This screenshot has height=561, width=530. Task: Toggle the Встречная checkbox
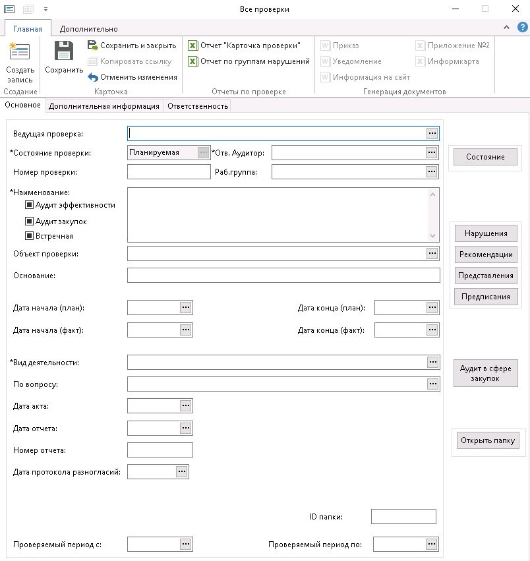pos(30,236)
